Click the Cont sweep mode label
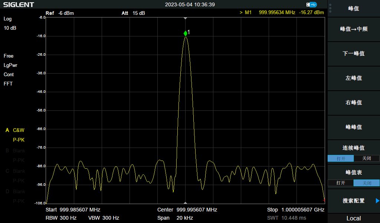Image resolution: width=380 pixels, height=223 pixels. pyautogui.click(x=9, y=74)
